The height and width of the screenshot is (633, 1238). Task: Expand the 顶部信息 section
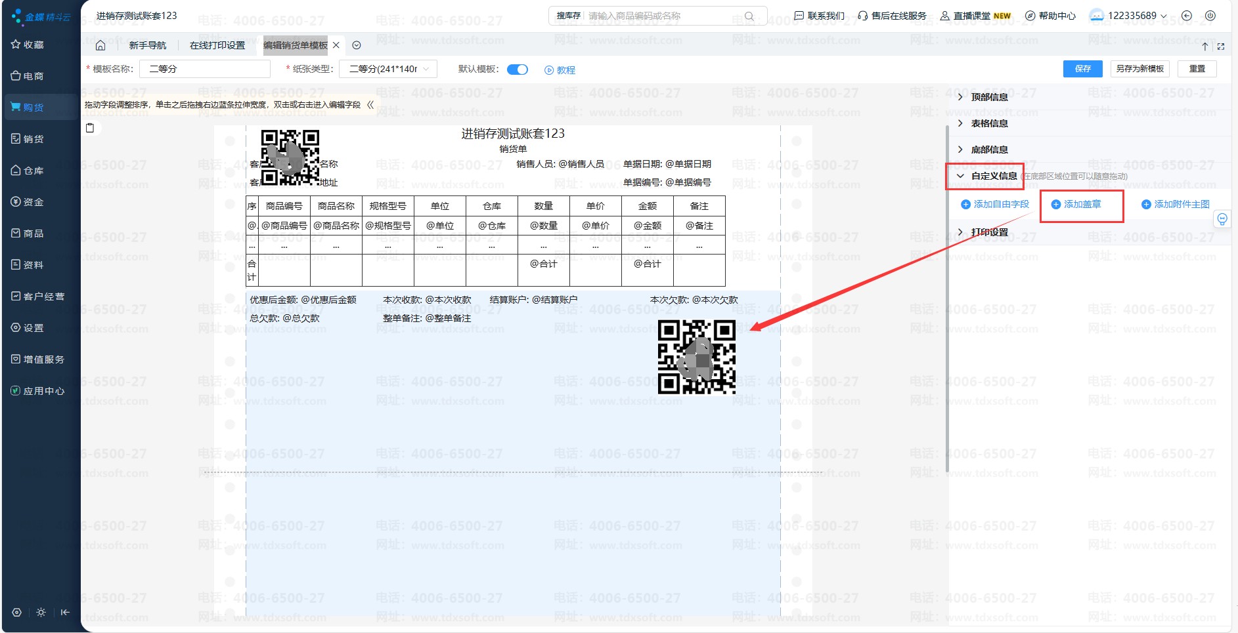989,97
